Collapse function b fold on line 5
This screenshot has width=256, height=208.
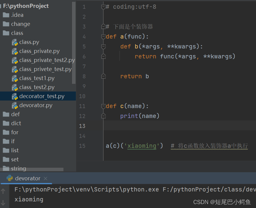(x=103, y=47)
